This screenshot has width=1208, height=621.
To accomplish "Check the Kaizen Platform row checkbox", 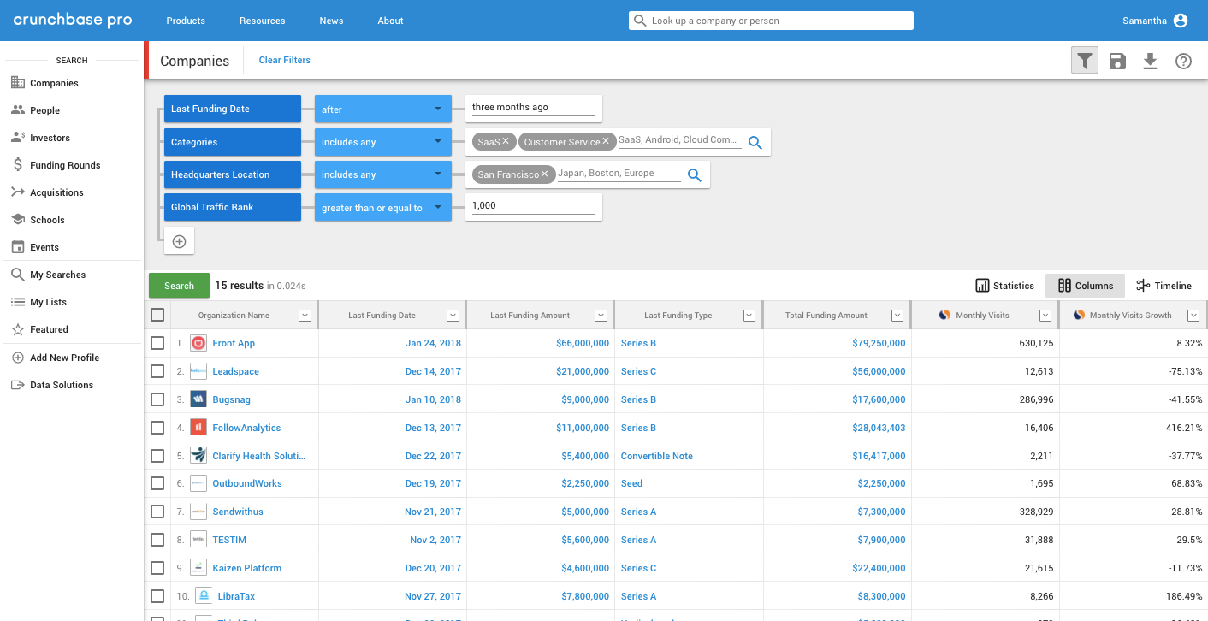I will 157,568.
